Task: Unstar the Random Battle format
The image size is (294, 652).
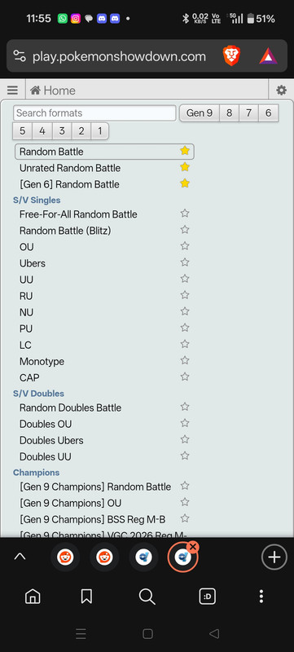Action: point(185,151)
